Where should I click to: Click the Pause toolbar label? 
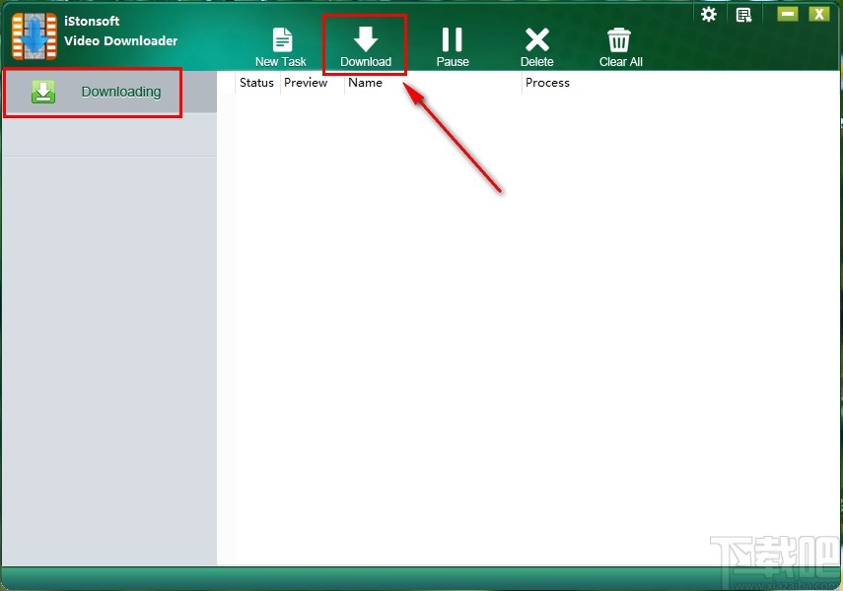point(452,60)
